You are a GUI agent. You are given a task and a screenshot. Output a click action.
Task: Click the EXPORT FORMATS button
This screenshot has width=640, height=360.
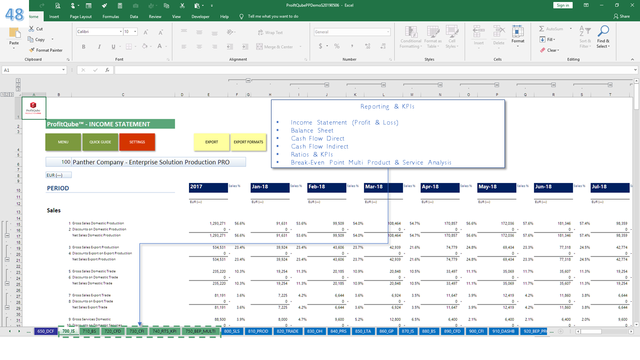pos(248,142)
